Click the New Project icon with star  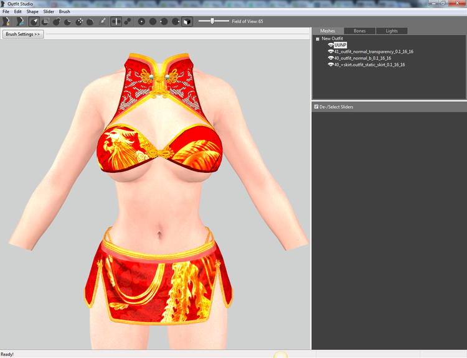tap(6, 21)
